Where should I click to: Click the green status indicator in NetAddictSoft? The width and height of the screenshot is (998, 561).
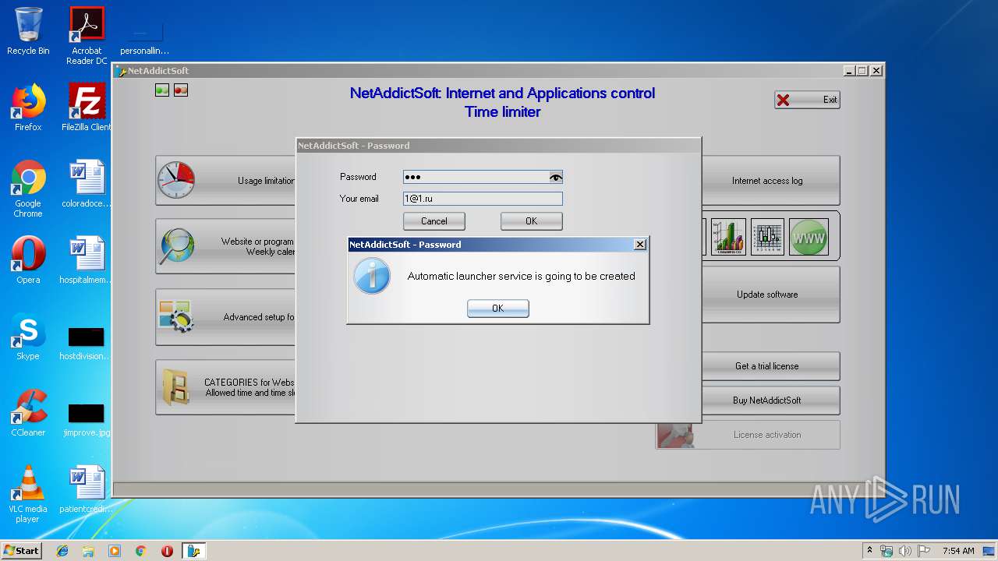click(162, 90)
